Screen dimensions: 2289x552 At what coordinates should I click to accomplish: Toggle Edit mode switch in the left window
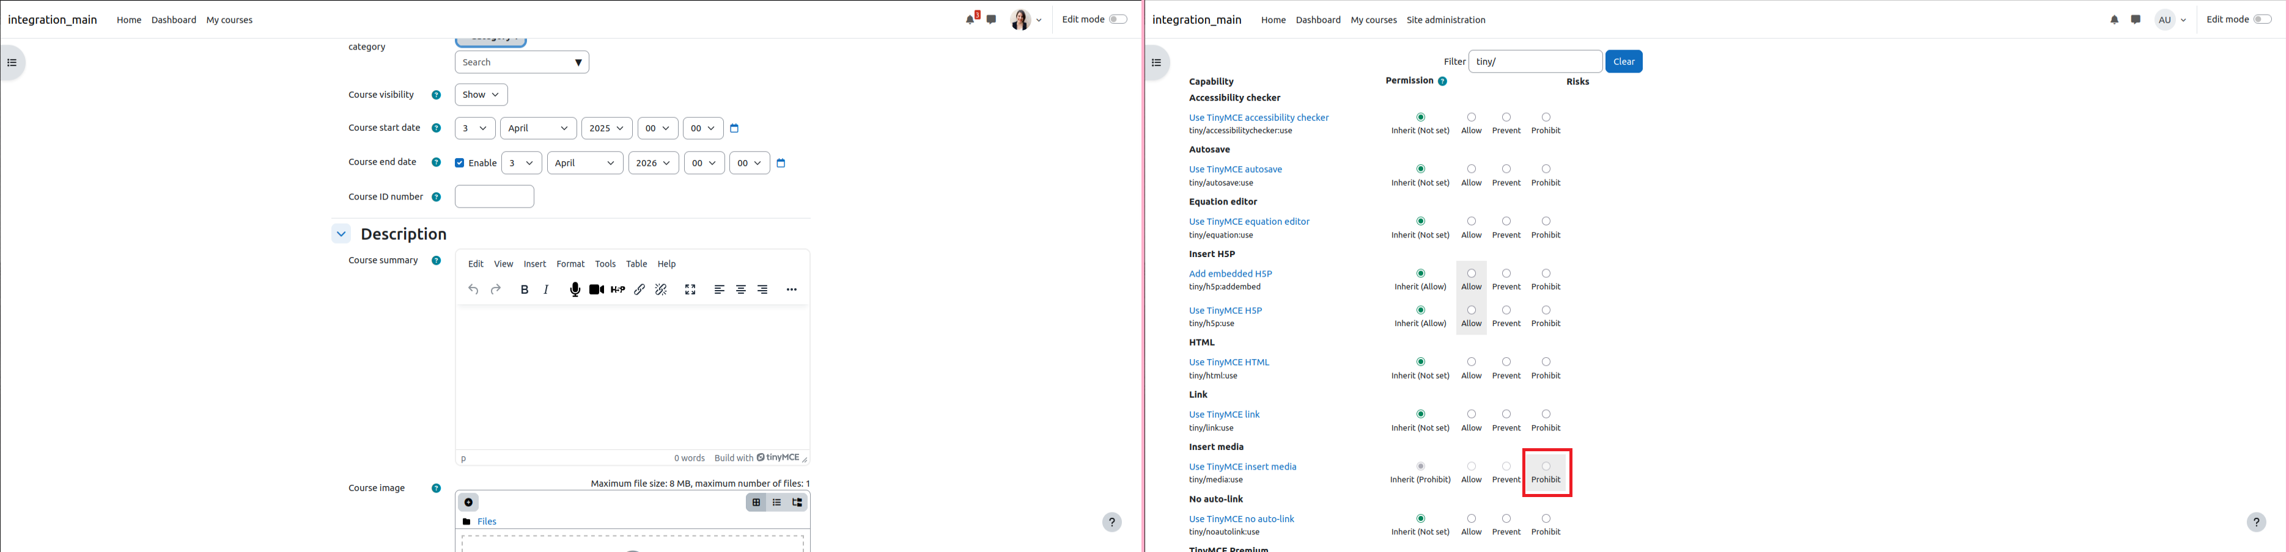point(1118,20)
